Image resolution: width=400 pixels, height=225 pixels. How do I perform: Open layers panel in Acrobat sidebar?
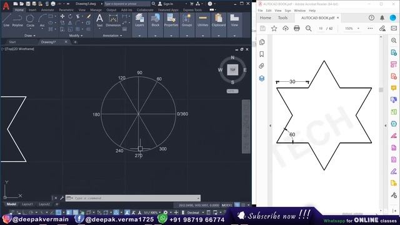262,78
